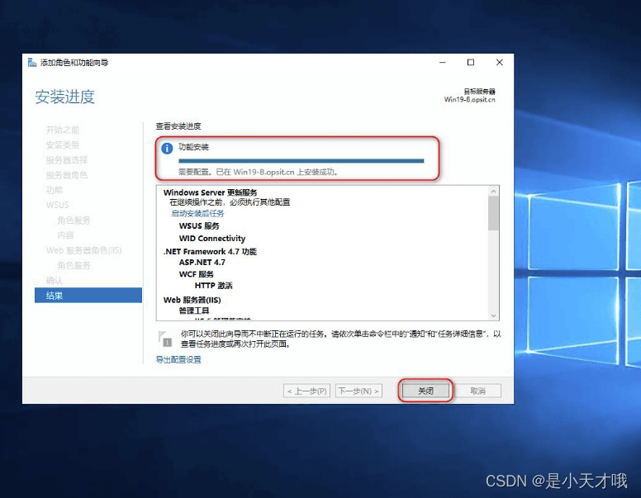Click the WID Connectivity entry

pyautogui.click(x=212, y=239)
